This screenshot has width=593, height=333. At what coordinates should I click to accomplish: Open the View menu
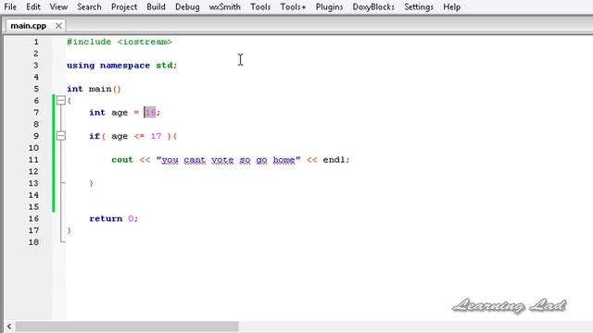coord(58,6)
